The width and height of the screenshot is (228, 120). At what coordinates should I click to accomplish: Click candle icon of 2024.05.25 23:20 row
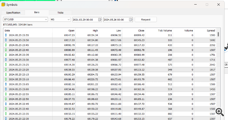6,70
